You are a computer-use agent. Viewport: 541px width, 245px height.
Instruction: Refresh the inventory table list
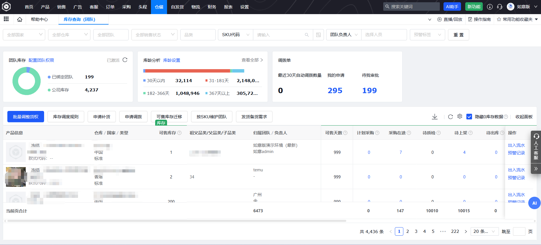tap(451, 117)
